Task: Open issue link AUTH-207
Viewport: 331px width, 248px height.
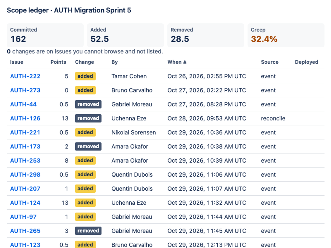Action: click(25, 189)
